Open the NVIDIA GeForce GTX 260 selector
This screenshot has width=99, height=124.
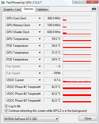(x=31, y=119)
